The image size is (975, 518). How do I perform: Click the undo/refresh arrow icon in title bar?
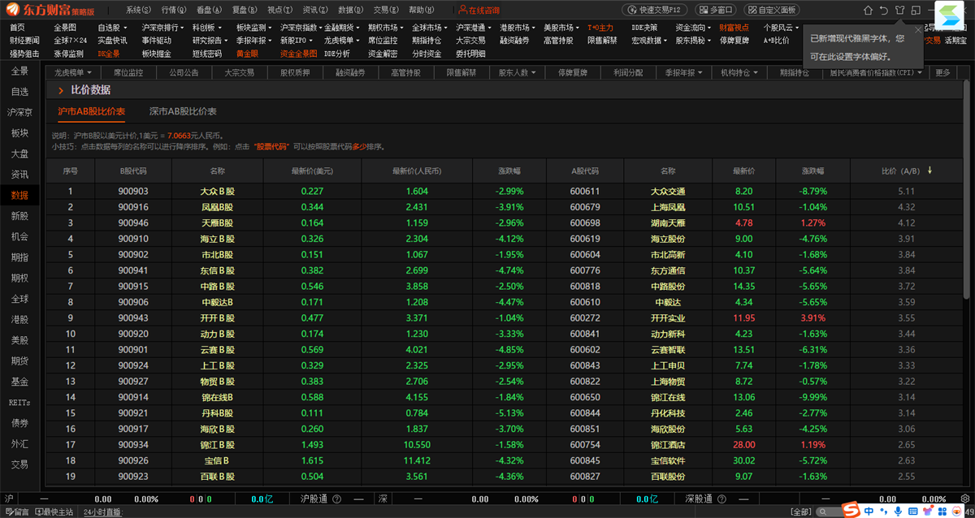[x=883, y=11]
